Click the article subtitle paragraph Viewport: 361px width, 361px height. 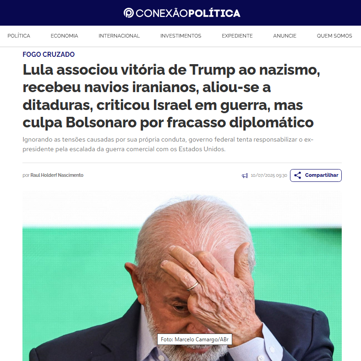(168, 144)
